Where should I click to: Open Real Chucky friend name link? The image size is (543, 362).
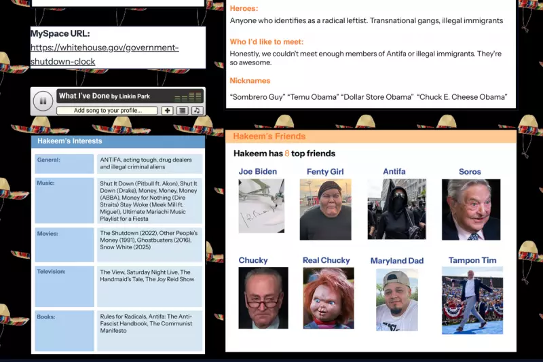326,261
